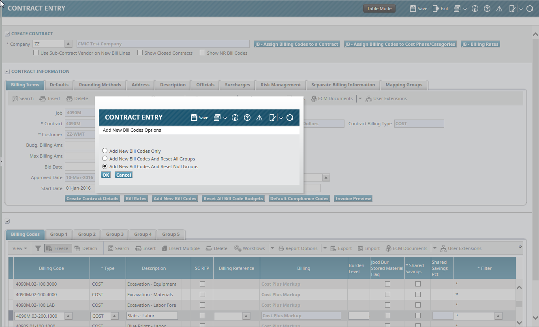
Task: Switch to Defaults tab
Action: pos(59,85)
